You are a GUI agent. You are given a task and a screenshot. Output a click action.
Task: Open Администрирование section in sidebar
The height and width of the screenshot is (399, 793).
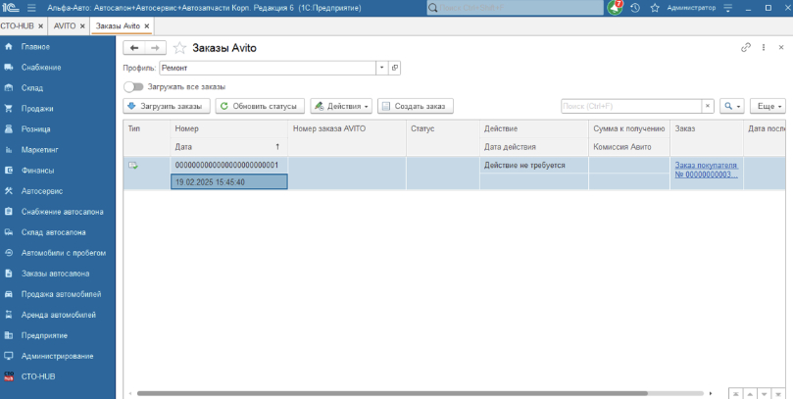click(58, 356)
